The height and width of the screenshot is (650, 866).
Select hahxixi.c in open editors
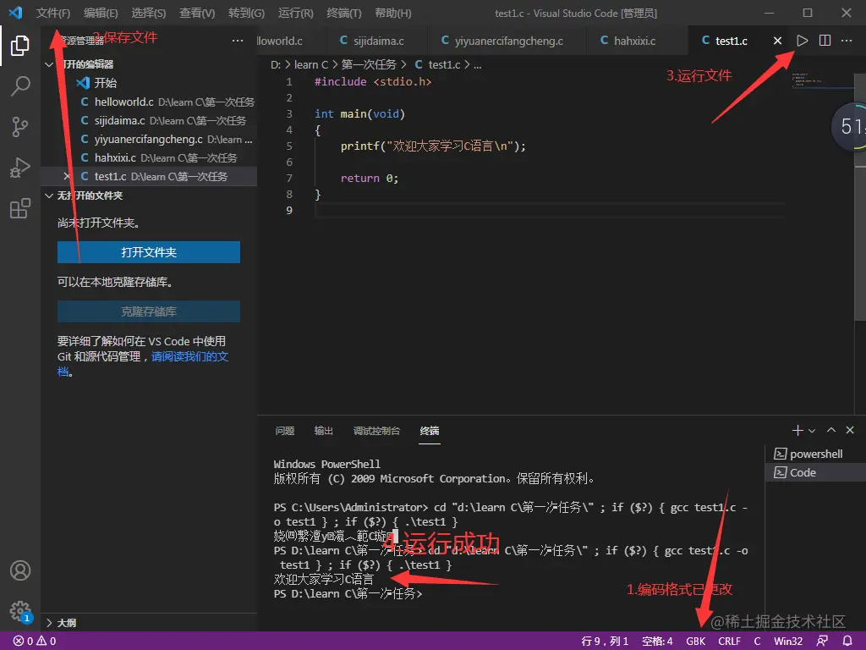point(149,157)
